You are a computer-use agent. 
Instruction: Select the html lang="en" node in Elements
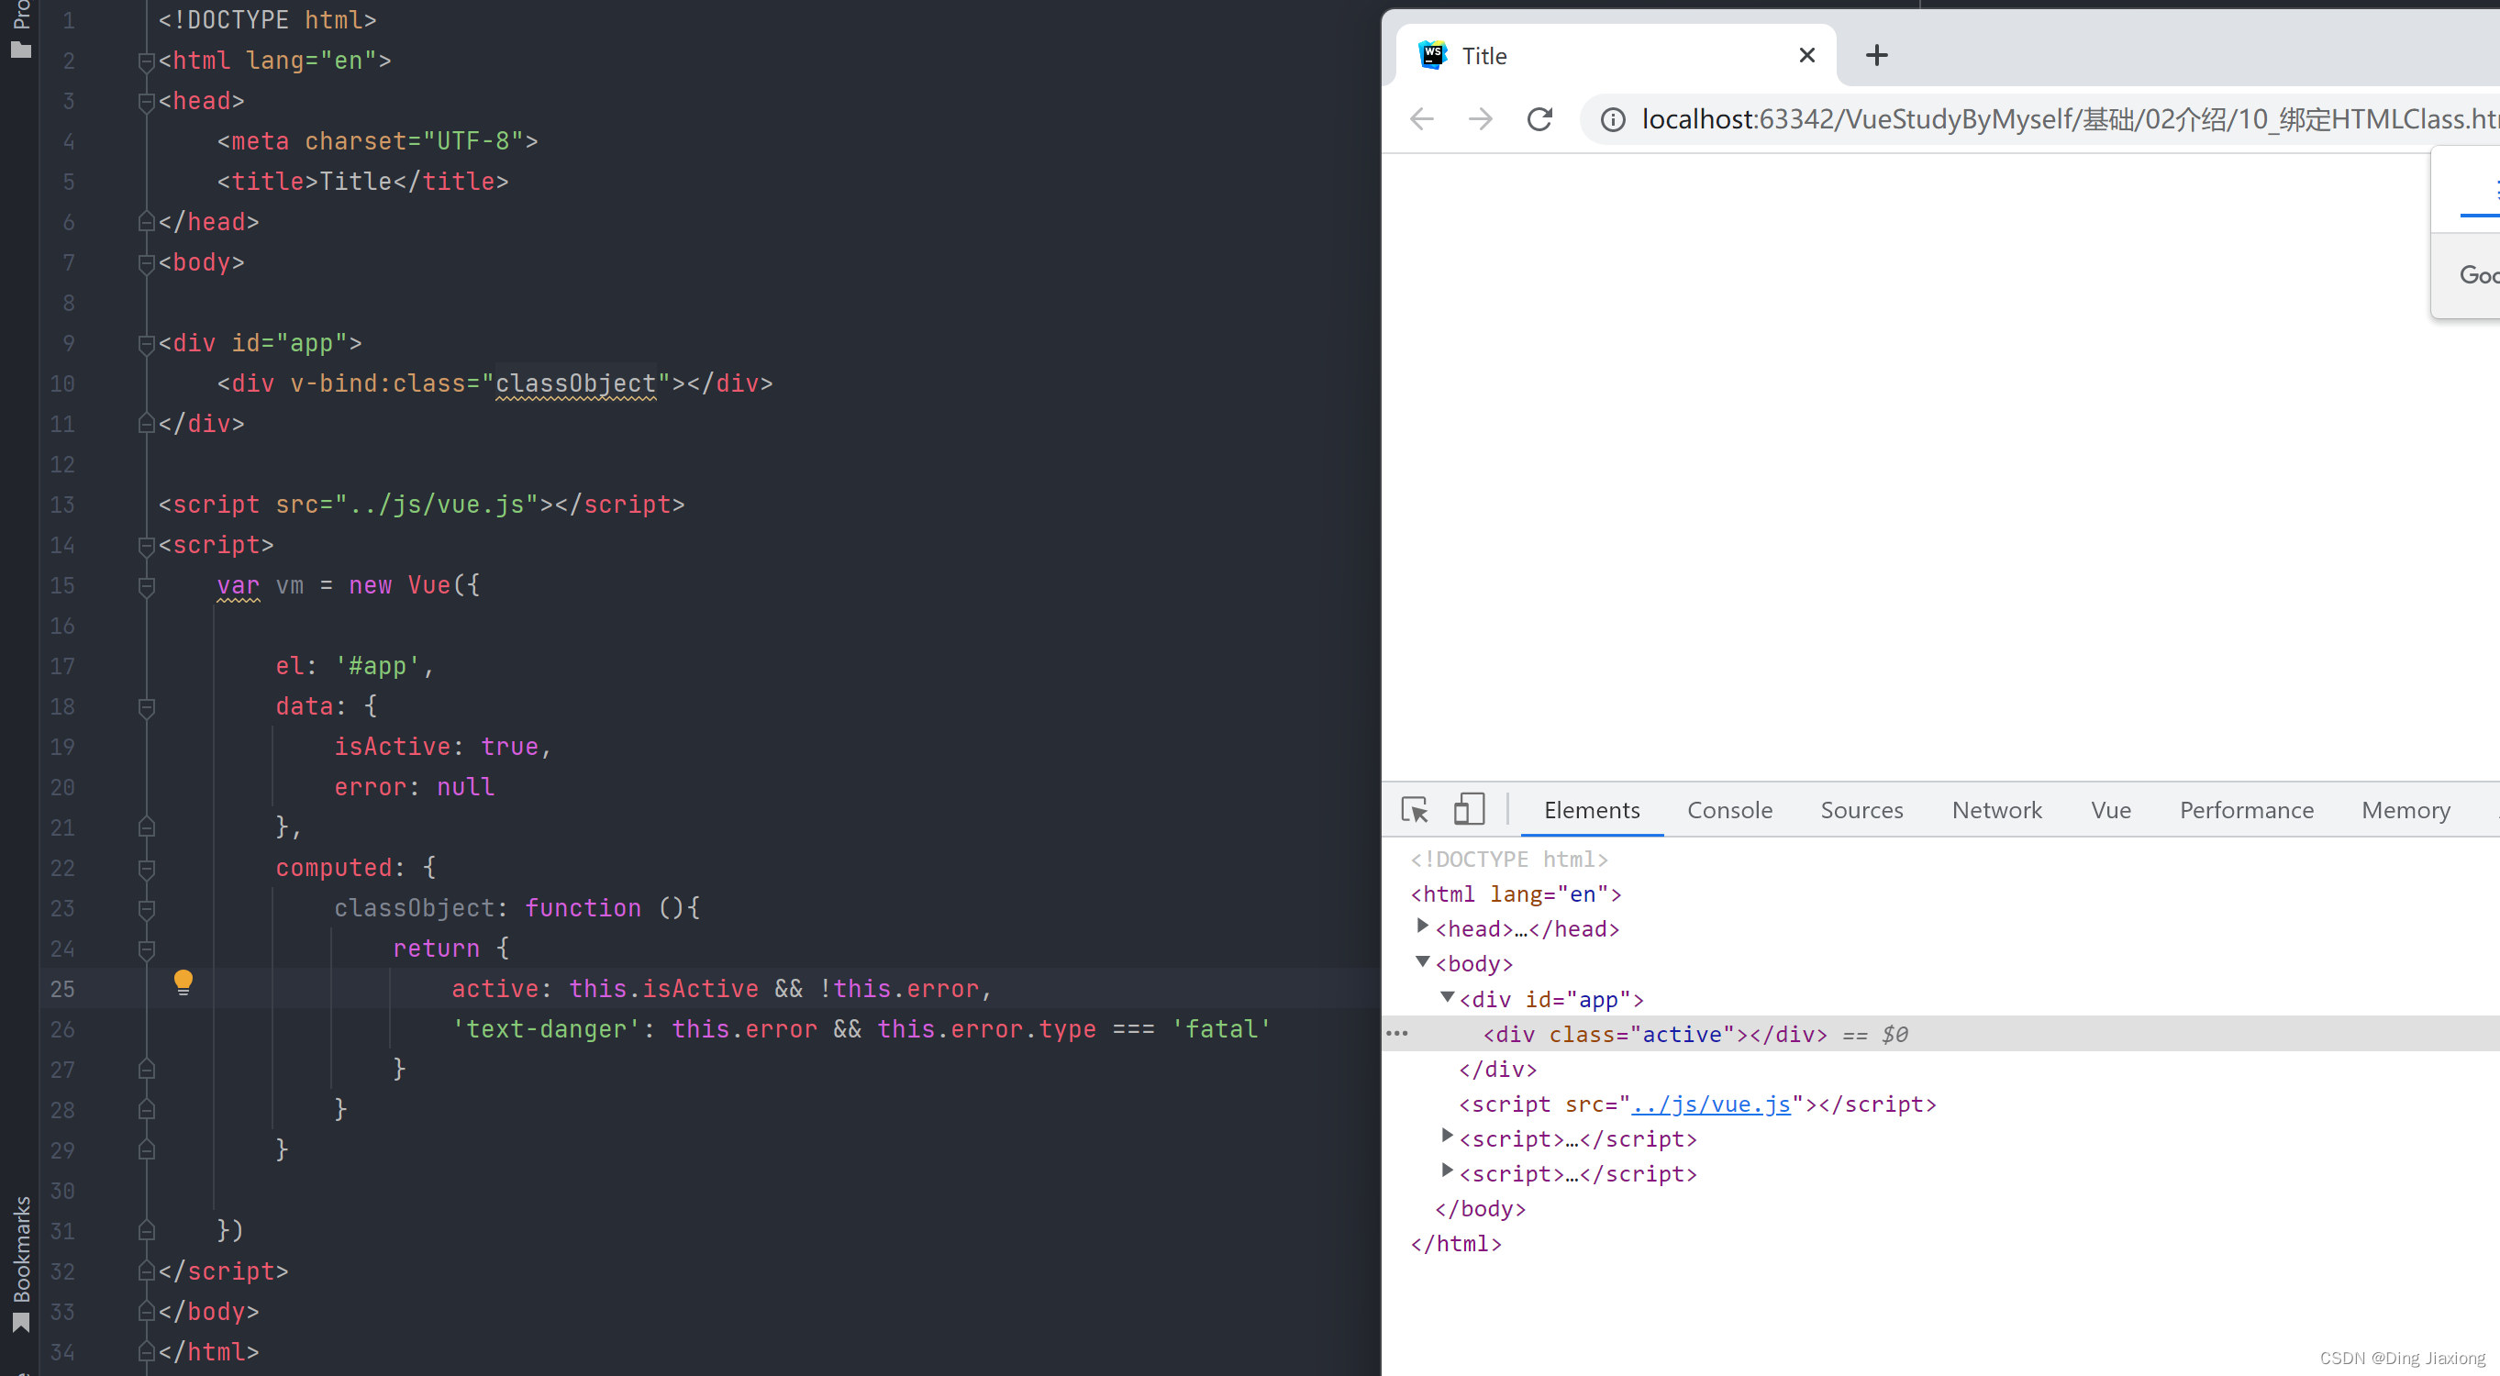1516,893
